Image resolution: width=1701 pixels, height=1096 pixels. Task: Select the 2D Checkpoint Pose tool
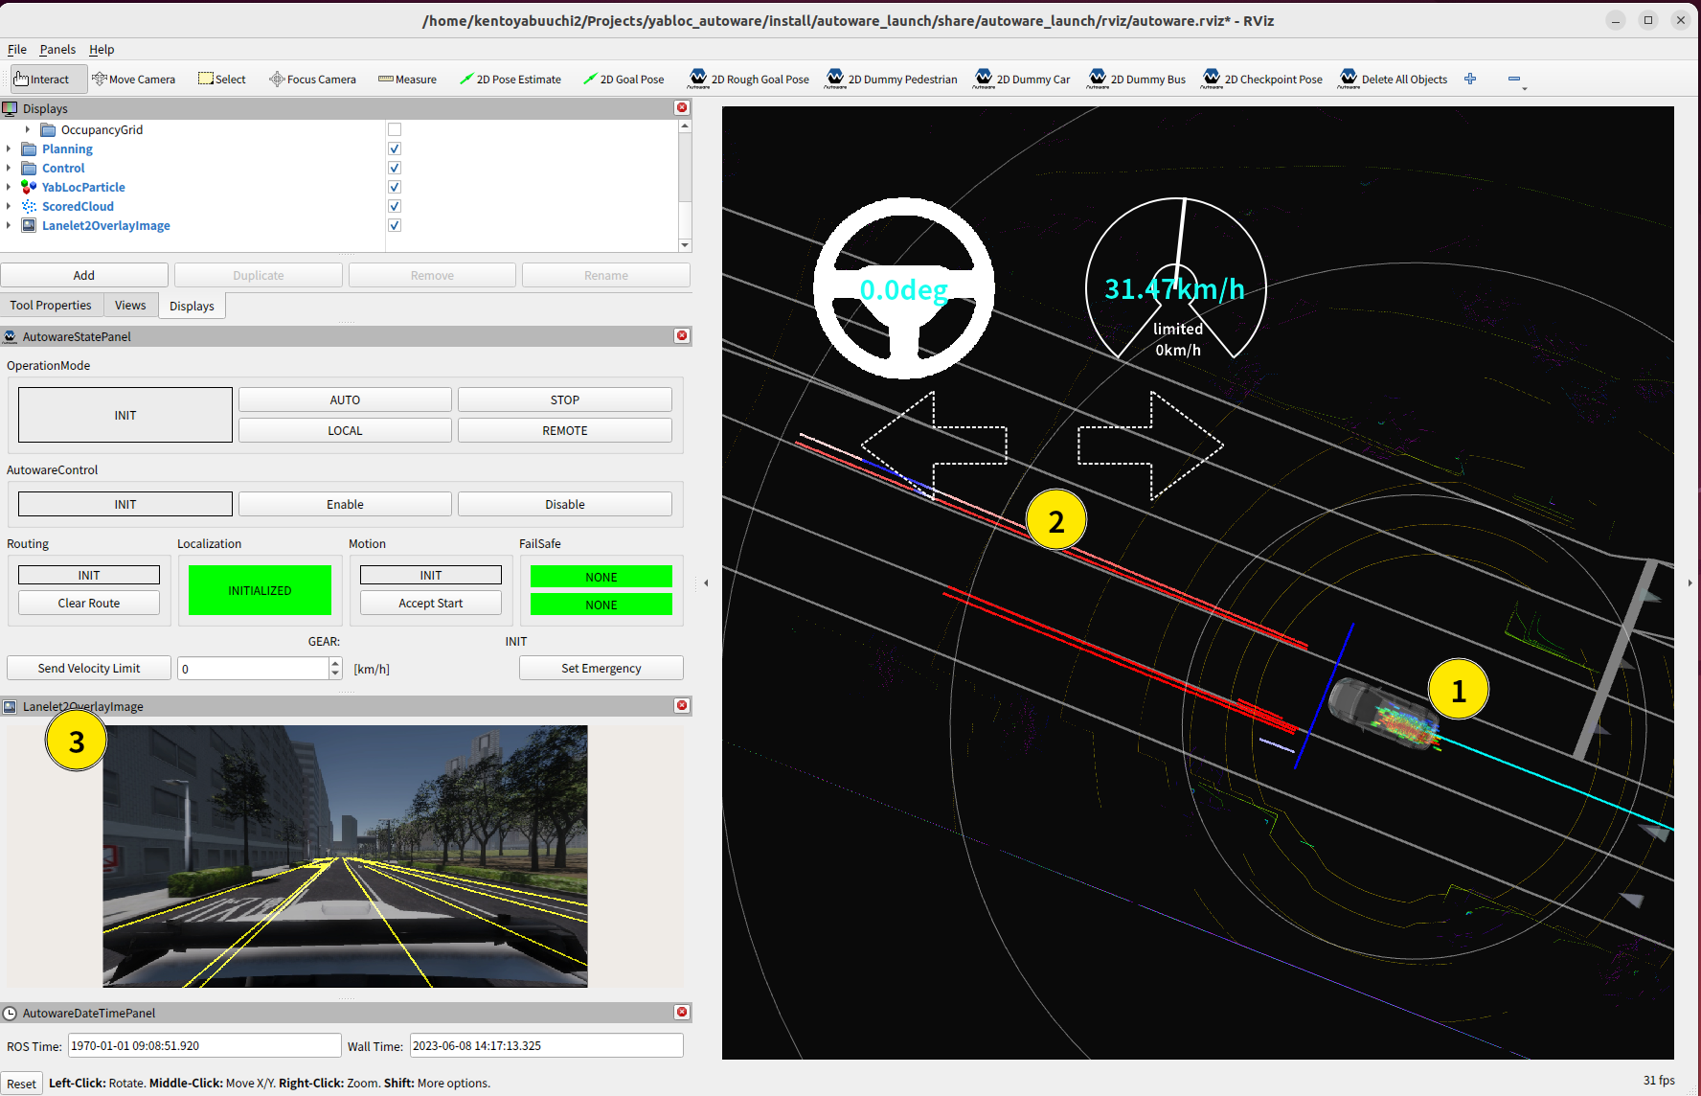(x=1261, y=79)
